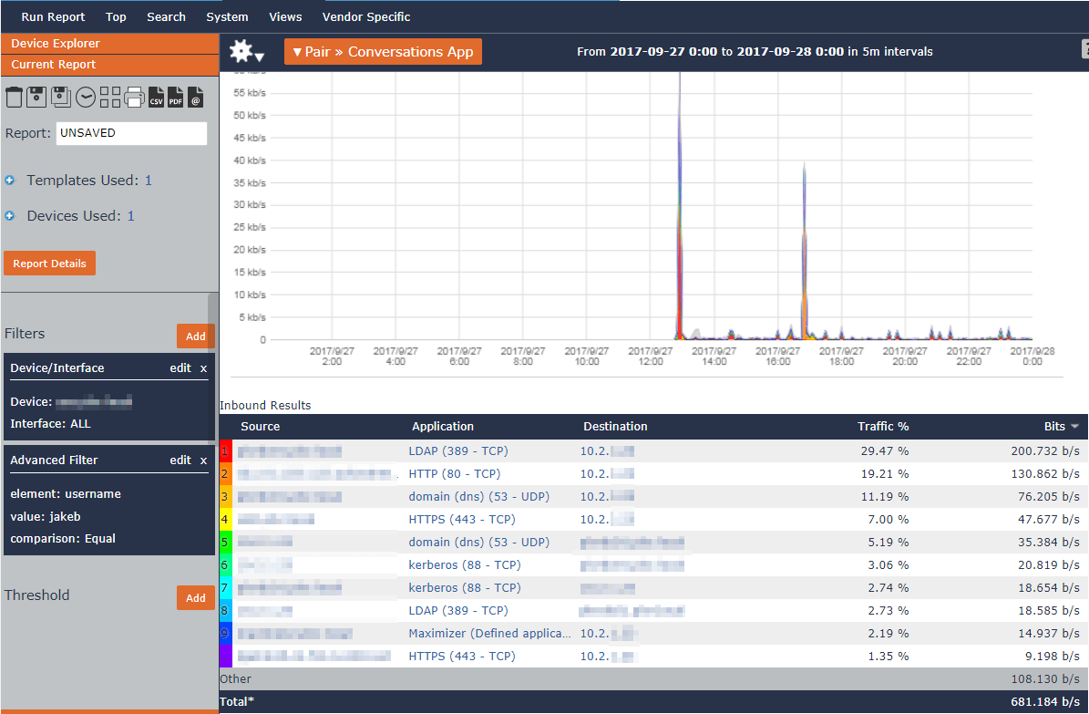
Task: Remove the Advanced Filter
Action: pyautogui.click(x=203, y=460)
